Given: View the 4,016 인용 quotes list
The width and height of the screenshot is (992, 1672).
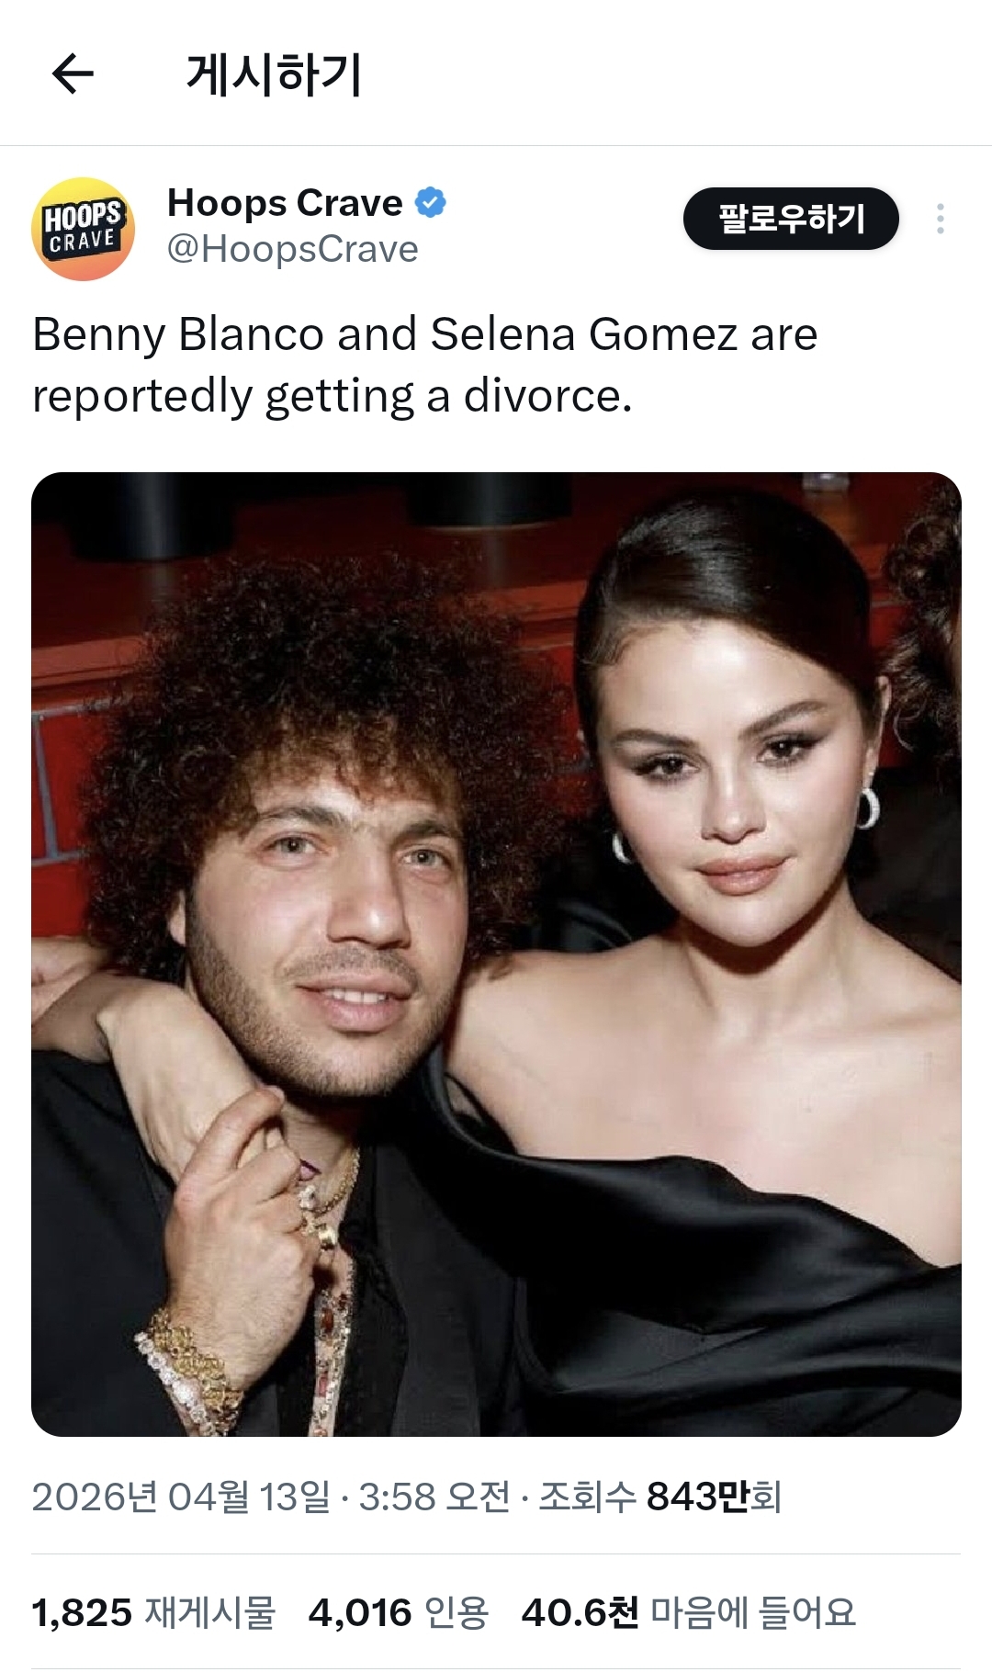Looking at the screenshot, I should [x=399, y=1612].
